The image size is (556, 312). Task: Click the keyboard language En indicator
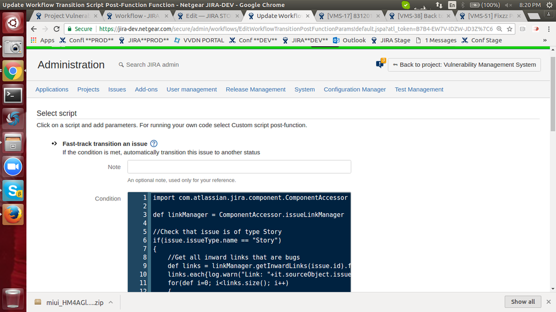[452, 5]
